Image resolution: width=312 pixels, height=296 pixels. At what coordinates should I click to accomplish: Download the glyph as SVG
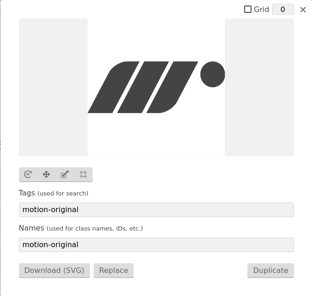point(54,270)
